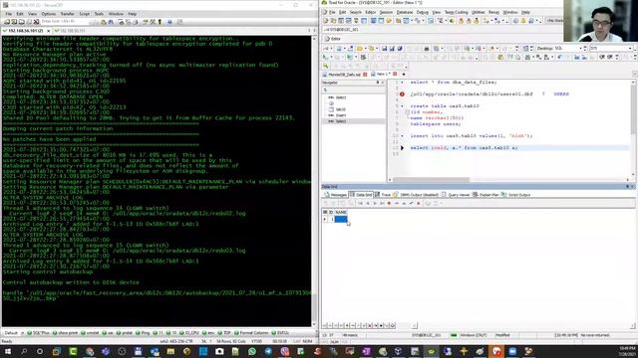Open the Script Output tab
638x358 pixels.
(x=516, y=195)
